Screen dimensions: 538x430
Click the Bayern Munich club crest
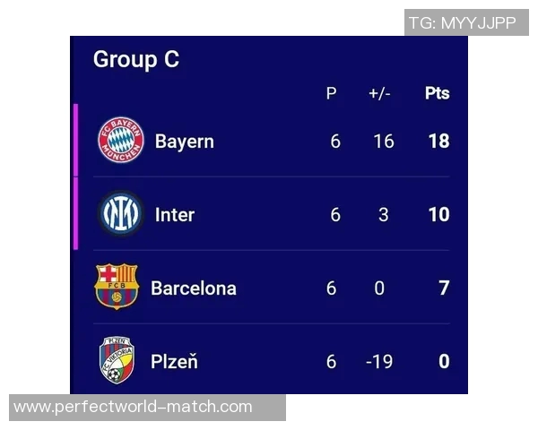pos(121,141)
